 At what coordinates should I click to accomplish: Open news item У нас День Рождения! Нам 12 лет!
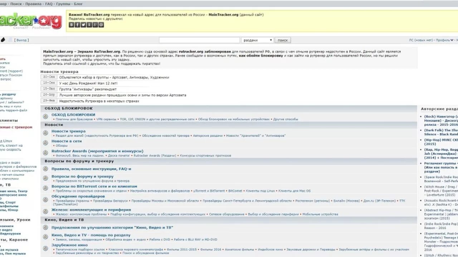click(88, 83)
